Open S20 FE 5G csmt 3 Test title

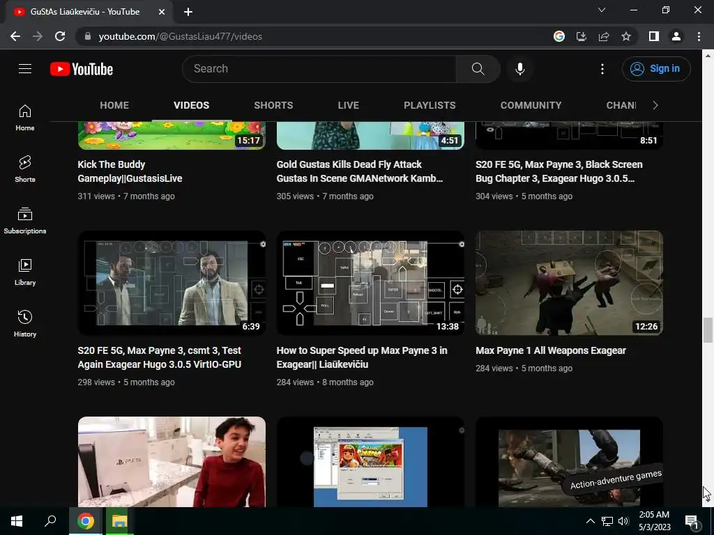click(x=160, y=357)
